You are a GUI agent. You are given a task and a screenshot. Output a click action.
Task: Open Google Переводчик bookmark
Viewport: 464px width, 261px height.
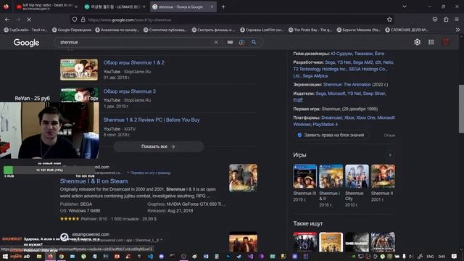[72, 30]
